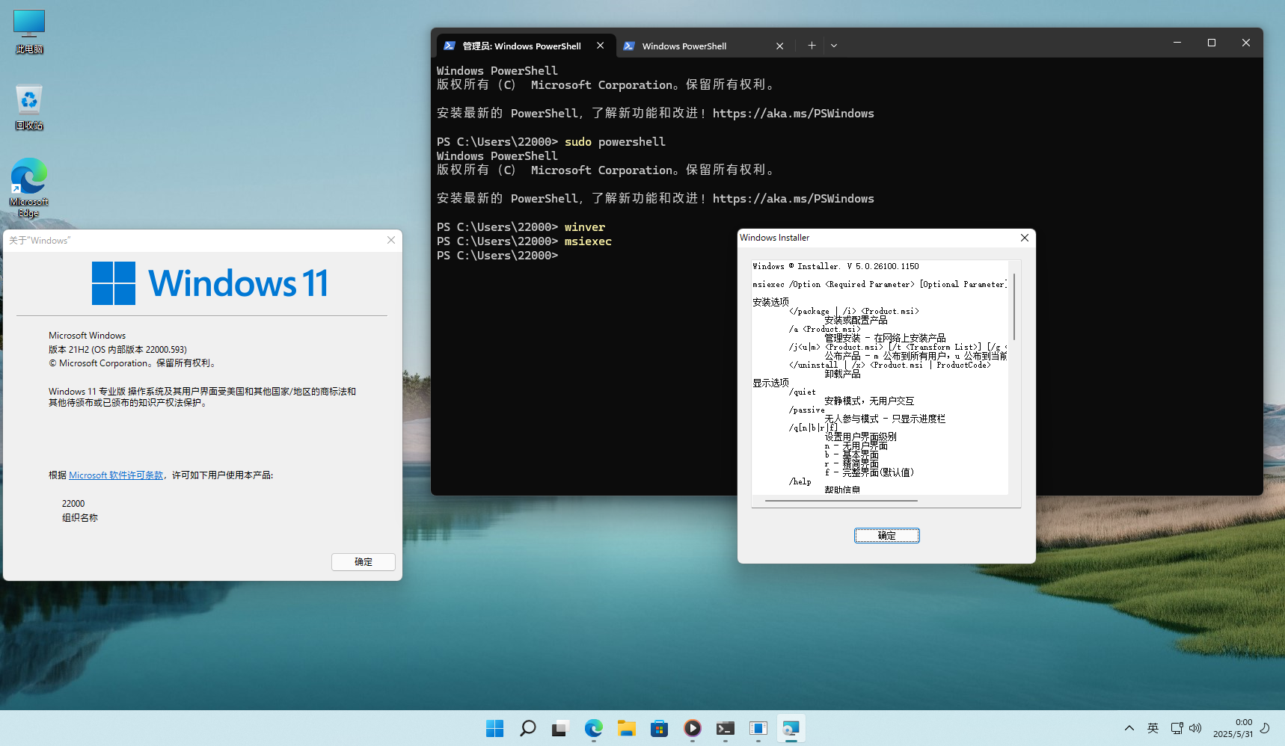Open the Start menu from the taskbar
The image size is (1285, 746).
click(494, 728)
